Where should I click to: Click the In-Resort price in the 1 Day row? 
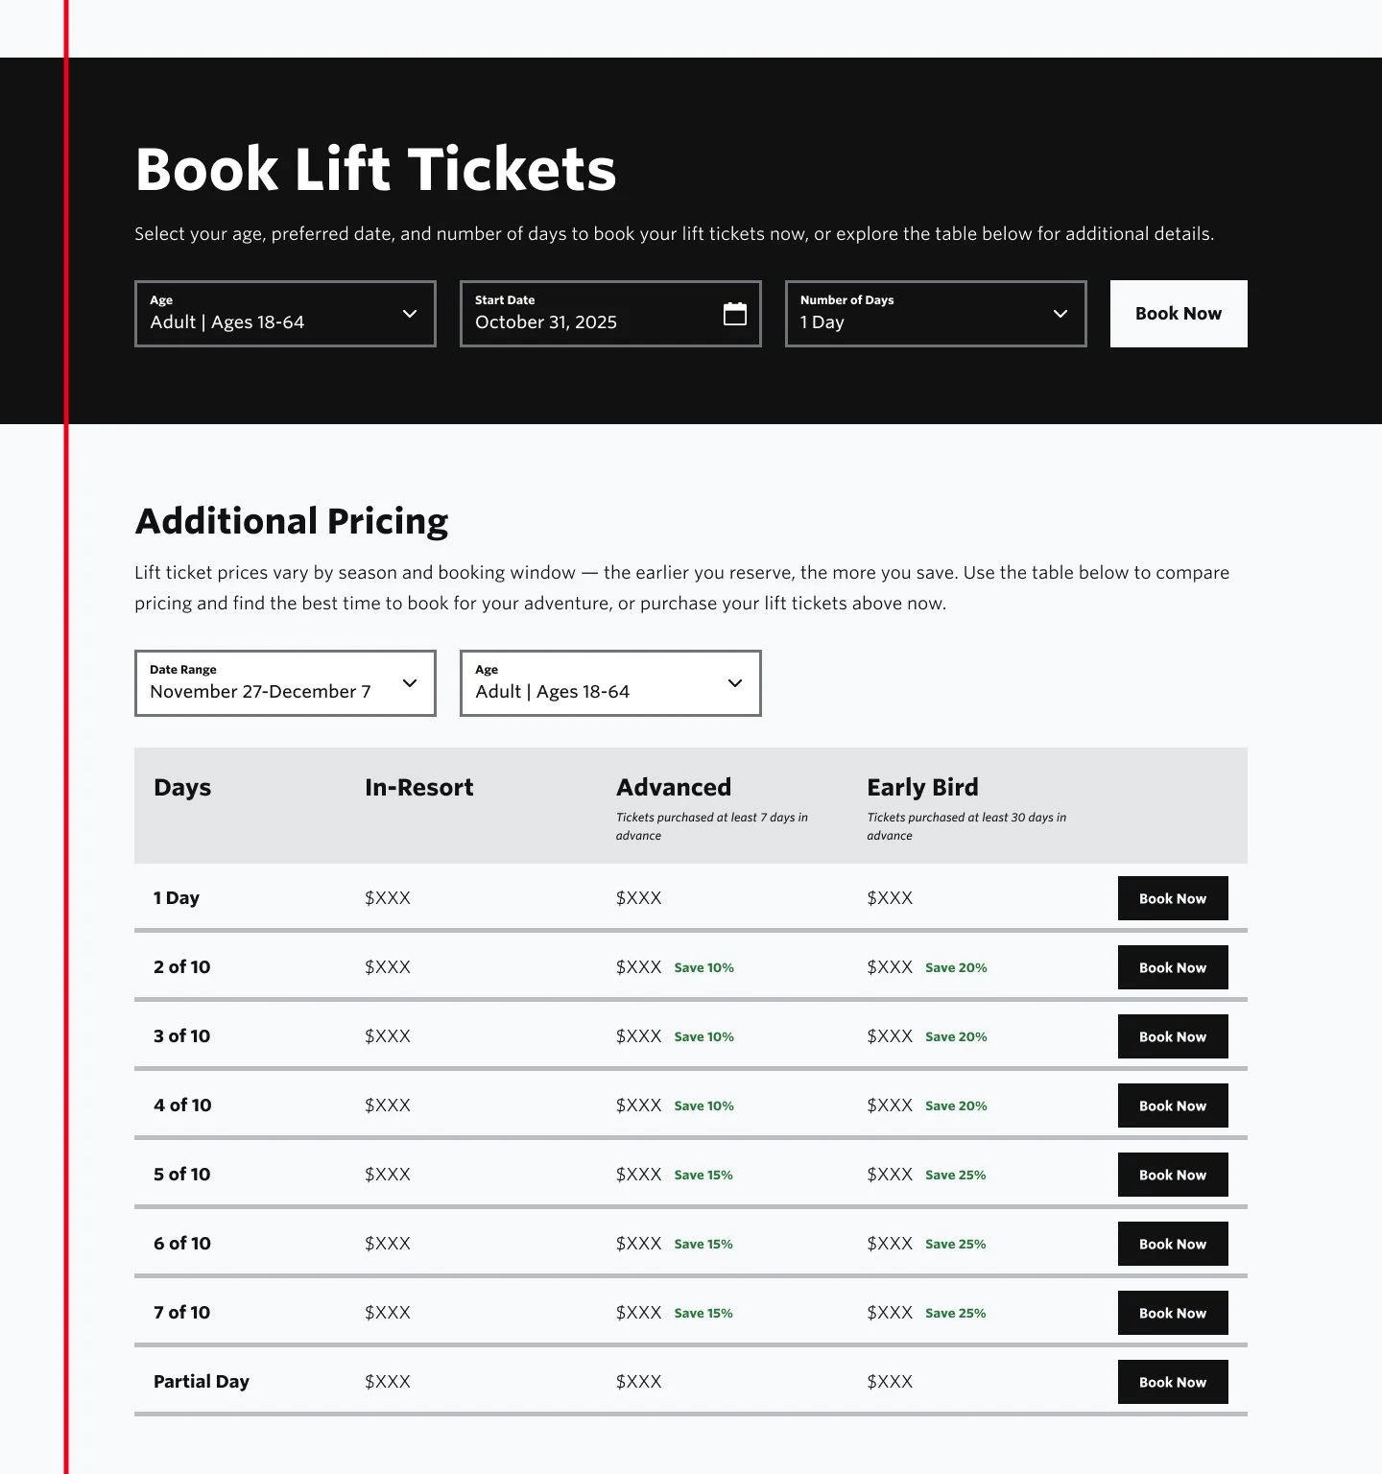tap(388, 898)
